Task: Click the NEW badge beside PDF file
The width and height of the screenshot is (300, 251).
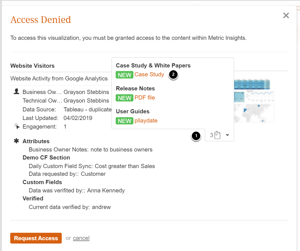Action: [125, 98]
